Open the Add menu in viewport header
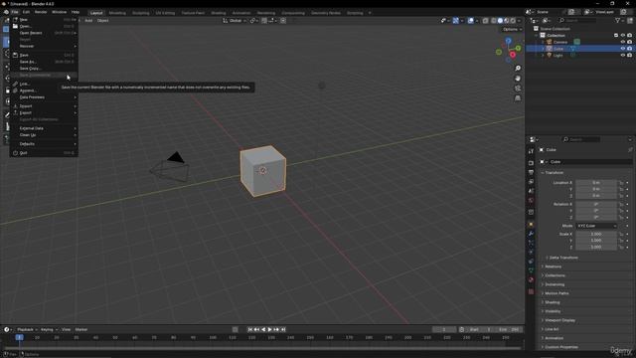636x358 pixels. pos(88,21)
